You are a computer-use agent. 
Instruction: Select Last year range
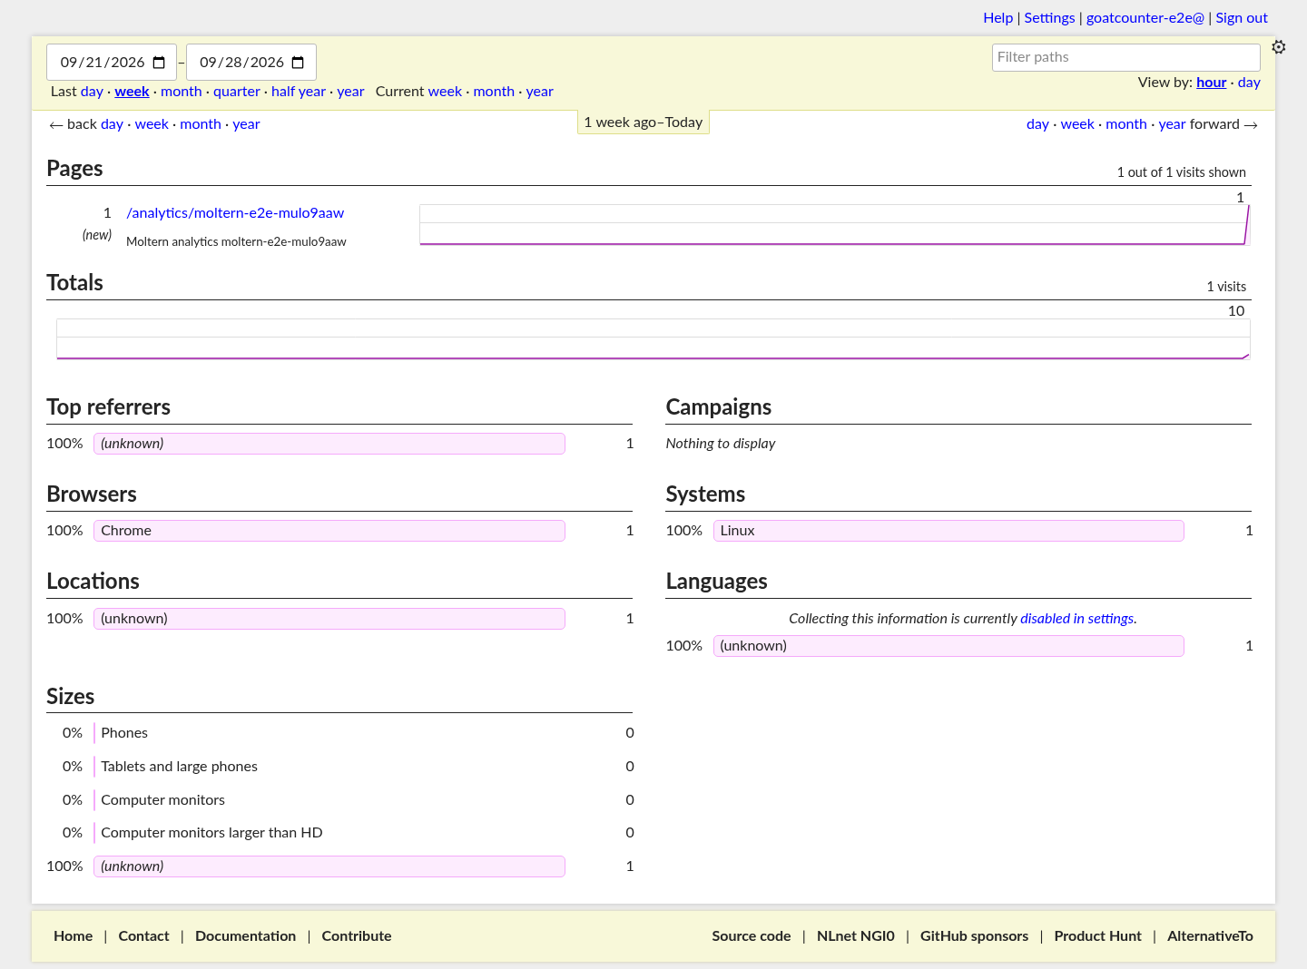[350, 92]
